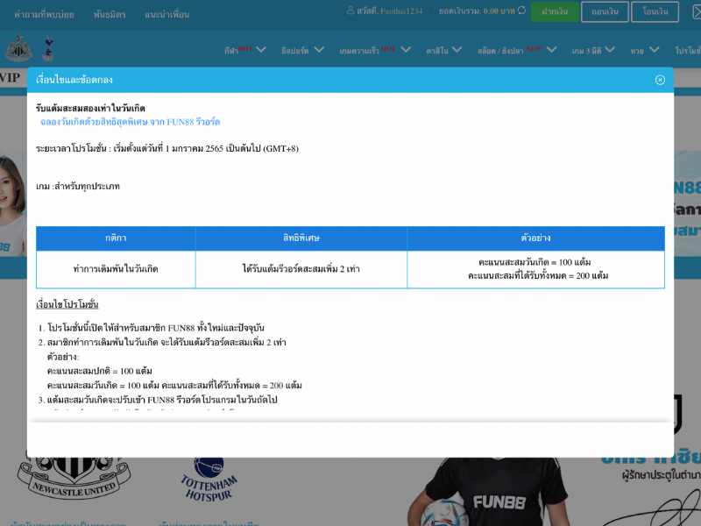Image resolution: width=701 pixels, height=526 pixels.
Task: Open the สล็อต / ยิงปลา menu item
Action: [500, 51]
